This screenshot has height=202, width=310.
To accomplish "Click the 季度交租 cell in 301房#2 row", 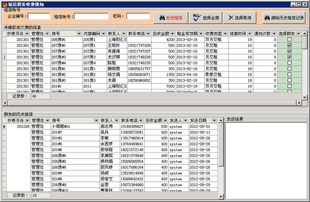I will pyautogui.click(x=216, y=74).
